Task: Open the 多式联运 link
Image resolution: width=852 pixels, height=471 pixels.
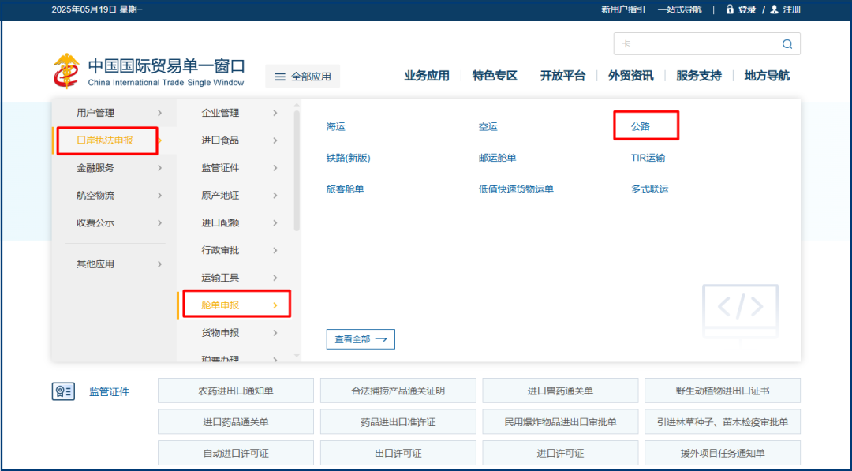Action: (x=649, y=189)
